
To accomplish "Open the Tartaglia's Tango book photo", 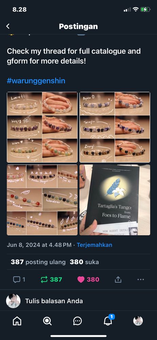I will (115, 200).
